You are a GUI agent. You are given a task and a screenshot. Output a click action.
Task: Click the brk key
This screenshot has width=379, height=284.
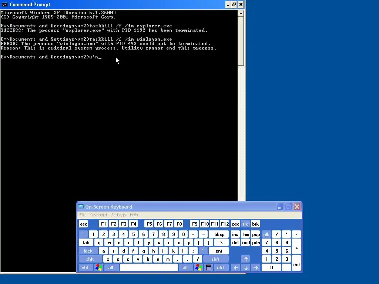(255, 224)
